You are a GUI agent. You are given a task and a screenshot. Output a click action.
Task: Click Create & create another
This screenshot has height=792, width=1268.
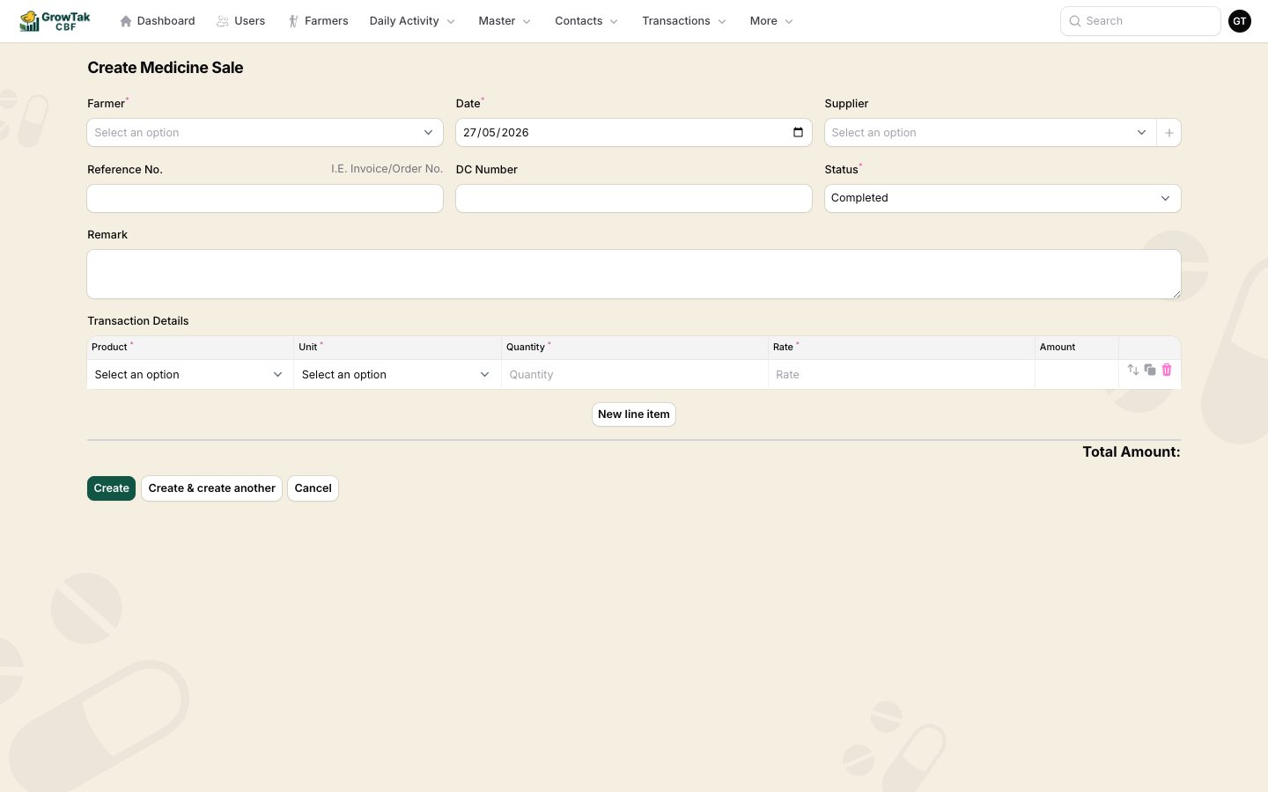[211, 488]
